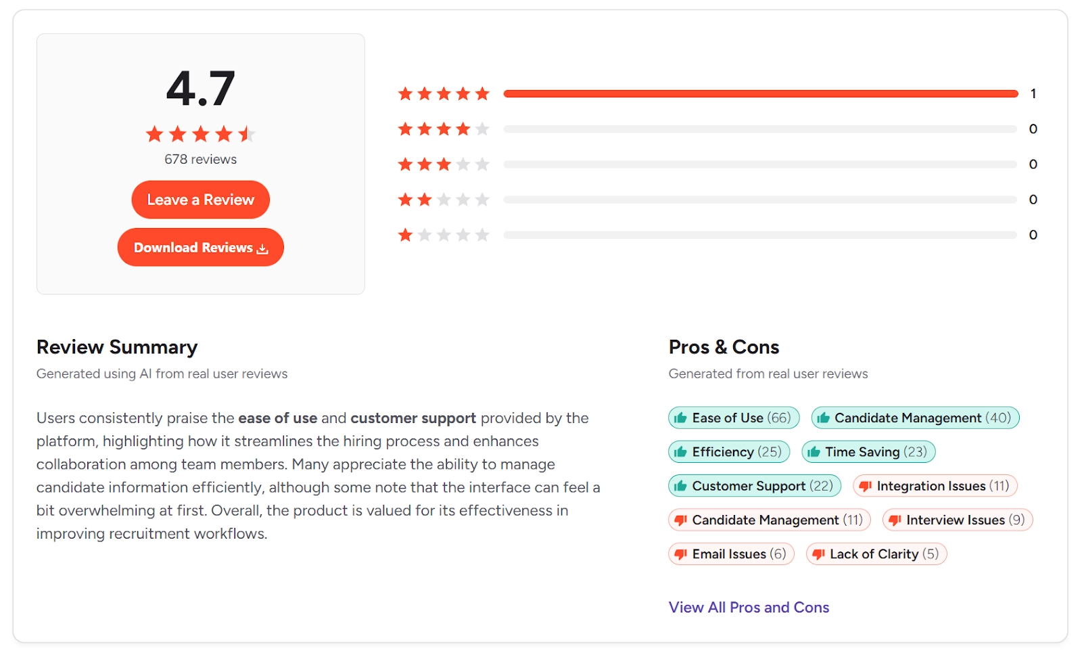Click the thumbs-up icon on Time Saving

813,451
